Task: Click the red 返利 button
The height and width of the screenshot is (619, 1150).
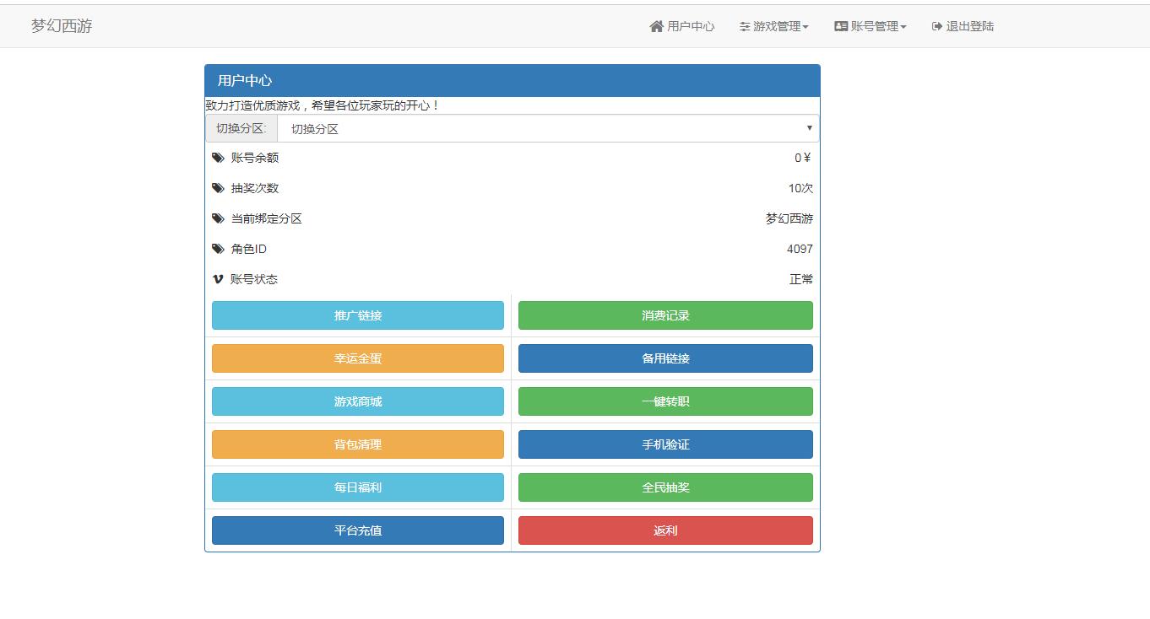Action: pyautogui.click(x=665, y=530)
